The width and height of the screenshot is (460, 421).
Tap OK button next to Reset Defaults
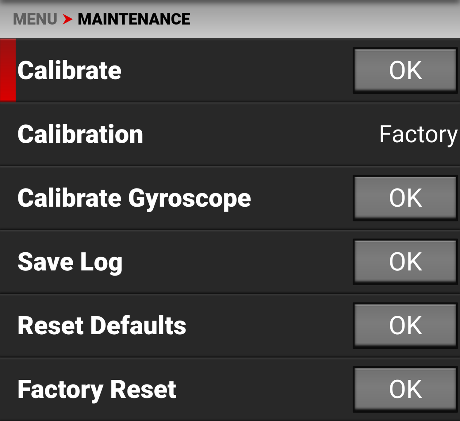[x=405, y=325]
